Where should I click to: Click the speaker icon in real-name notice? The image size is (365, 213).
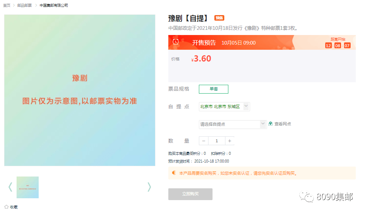point(174,173)
